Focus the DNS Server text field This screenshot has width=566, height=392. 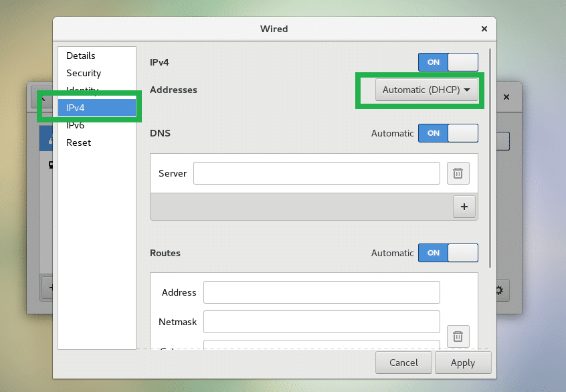(316, 173)
